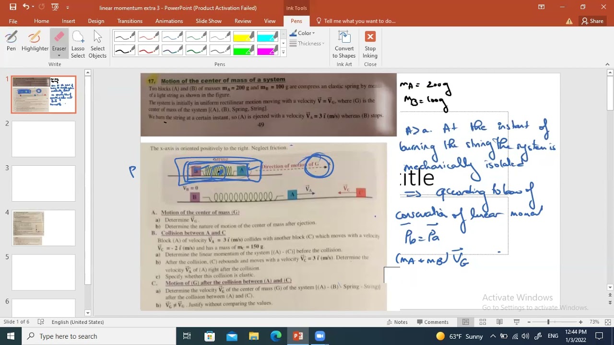Select the magenta highlighter pen swatch
The width and height of the screenshot is (614, 345).
click(268, 50)
